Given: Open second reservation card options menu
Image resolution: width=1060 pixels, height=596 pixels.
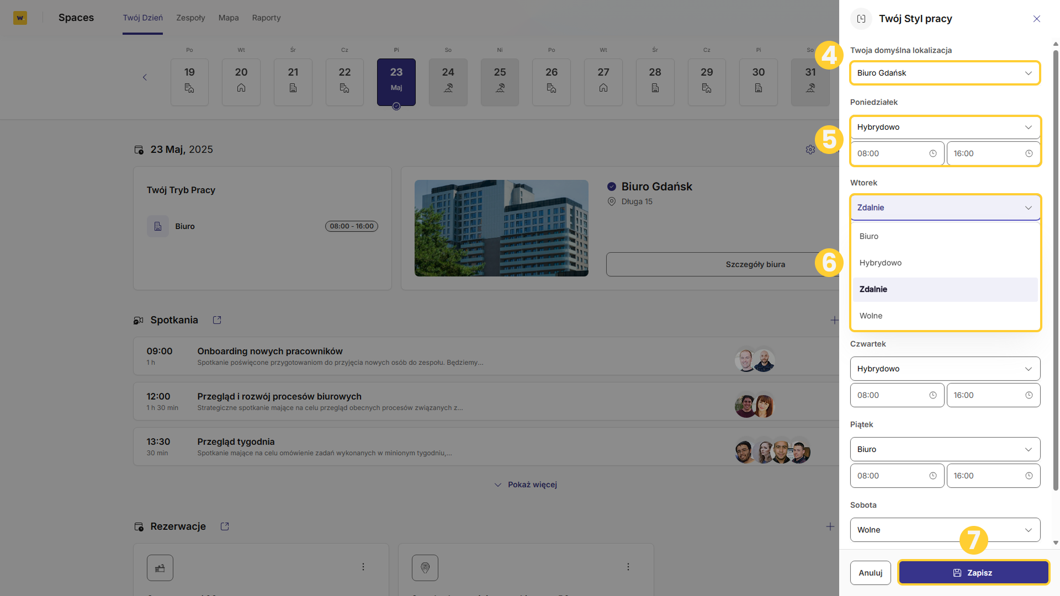Looking at the screenshot, I should (628, 567).
